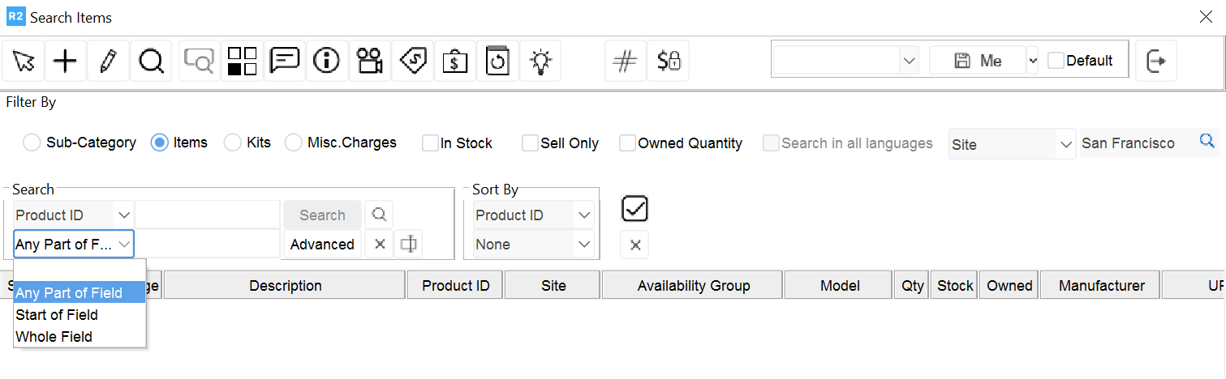The height and width of the screenshot is (379, 1226).
Task: Click the hash number sign icon
Action: [625, 61]
